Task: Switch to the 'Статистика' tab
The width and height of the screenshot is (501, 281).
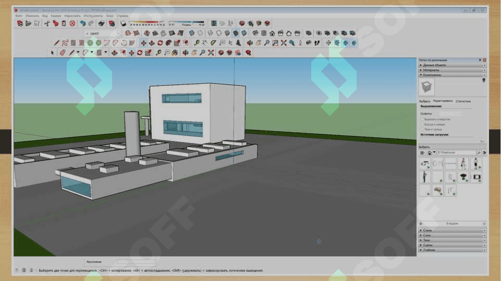Action: coord(463,101)
